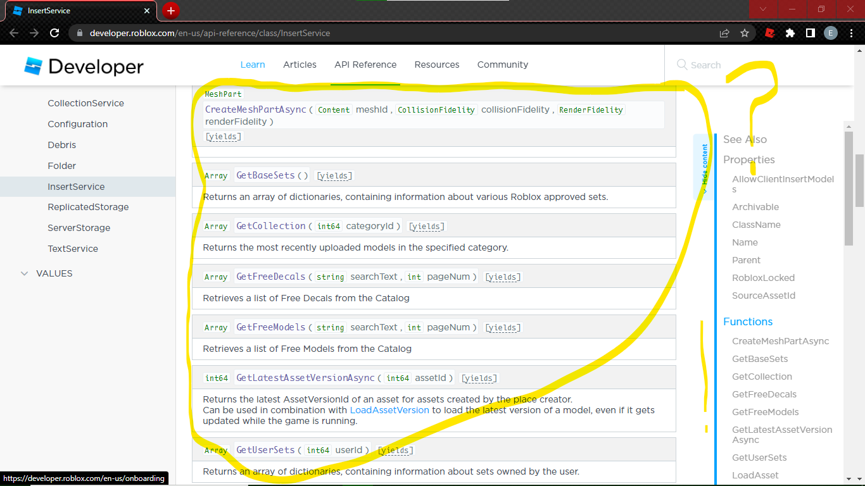Click the search magnifier icon
Image resolution: width=865 pixels, height=486 pixels.
coord(682,65)
